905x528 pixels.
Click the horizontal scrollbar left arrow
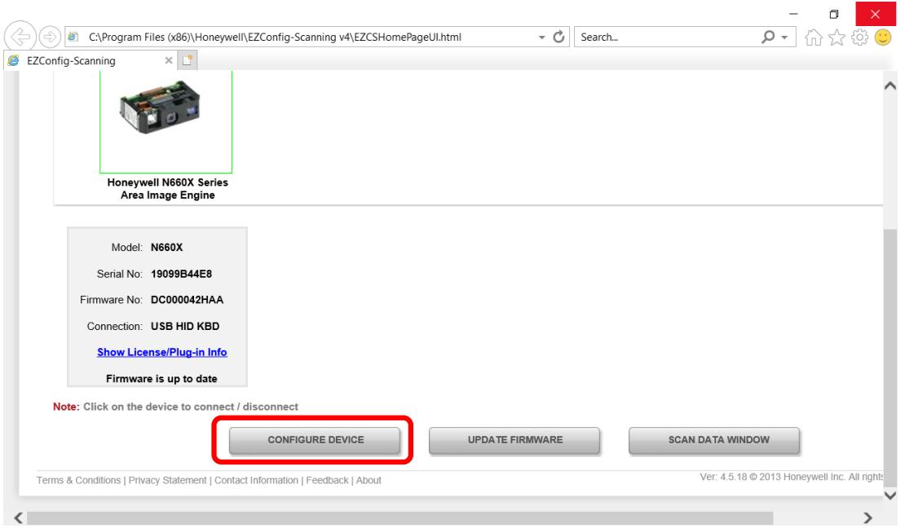19,517
